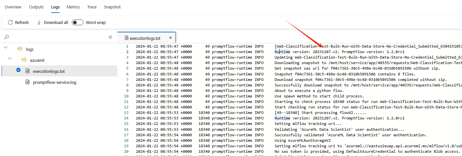This screenshot has height=156, width=462.
Task: Collapse the azureml folder chevron
Action: pos(10,59)
